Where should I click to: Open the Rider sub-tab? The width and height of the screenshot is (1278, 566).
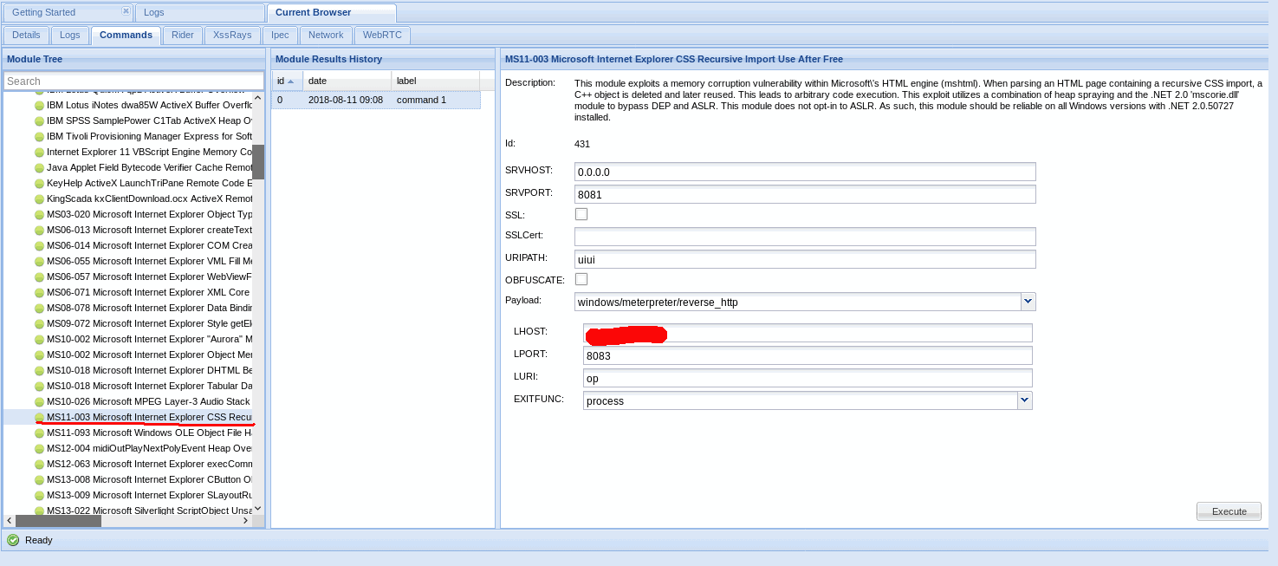click(183, 35)
